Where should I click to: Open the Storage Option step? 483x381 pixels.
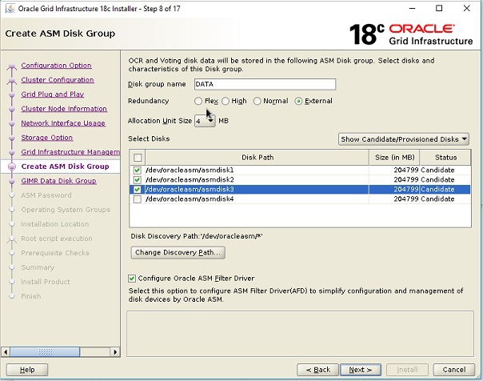[x=47, y=138]
